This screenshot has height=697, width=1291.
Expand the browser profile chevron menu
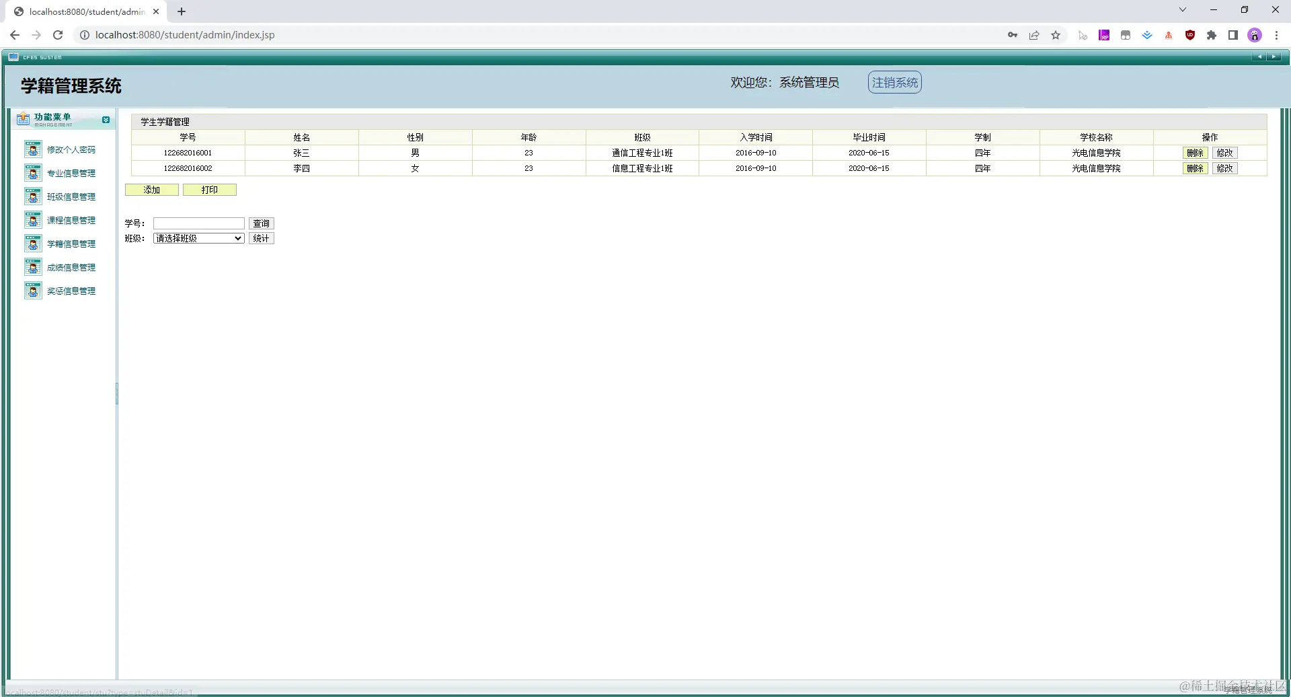pos(1182,9)
